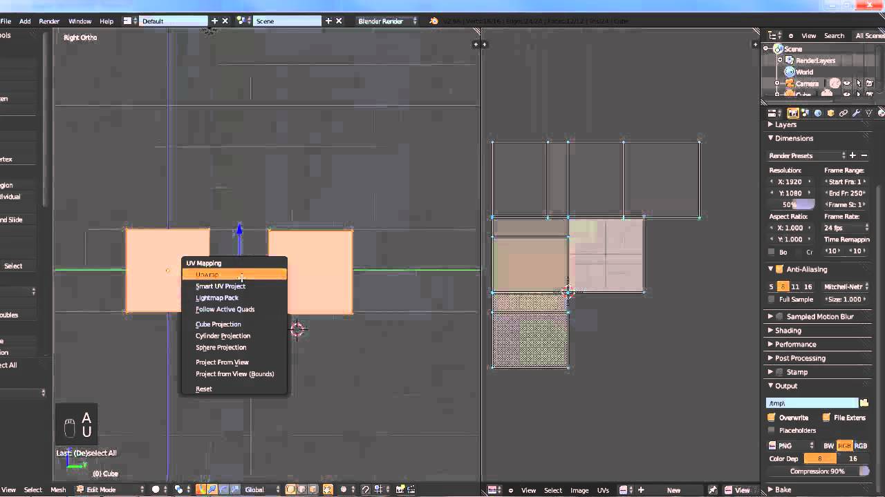The height and width of the screenshot is (497, 885).
Task: Select 16 anti-aliasing samples
Action: click(x=808, y=286)
